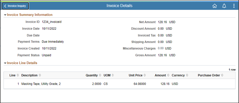Screen dimensions: 239x103
Task: Return to Invoice Inquiry page
Action: point(15,6)
